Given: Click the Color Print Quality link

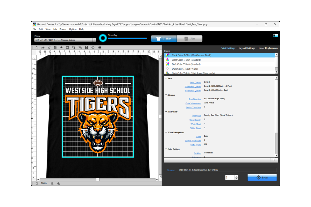Looking at the screenshot, I should click(193, 91).
